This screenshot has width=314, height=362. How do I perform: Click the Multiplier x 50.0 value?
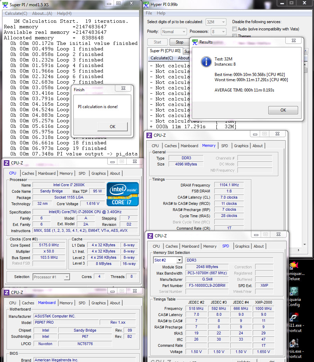point(49,251)
